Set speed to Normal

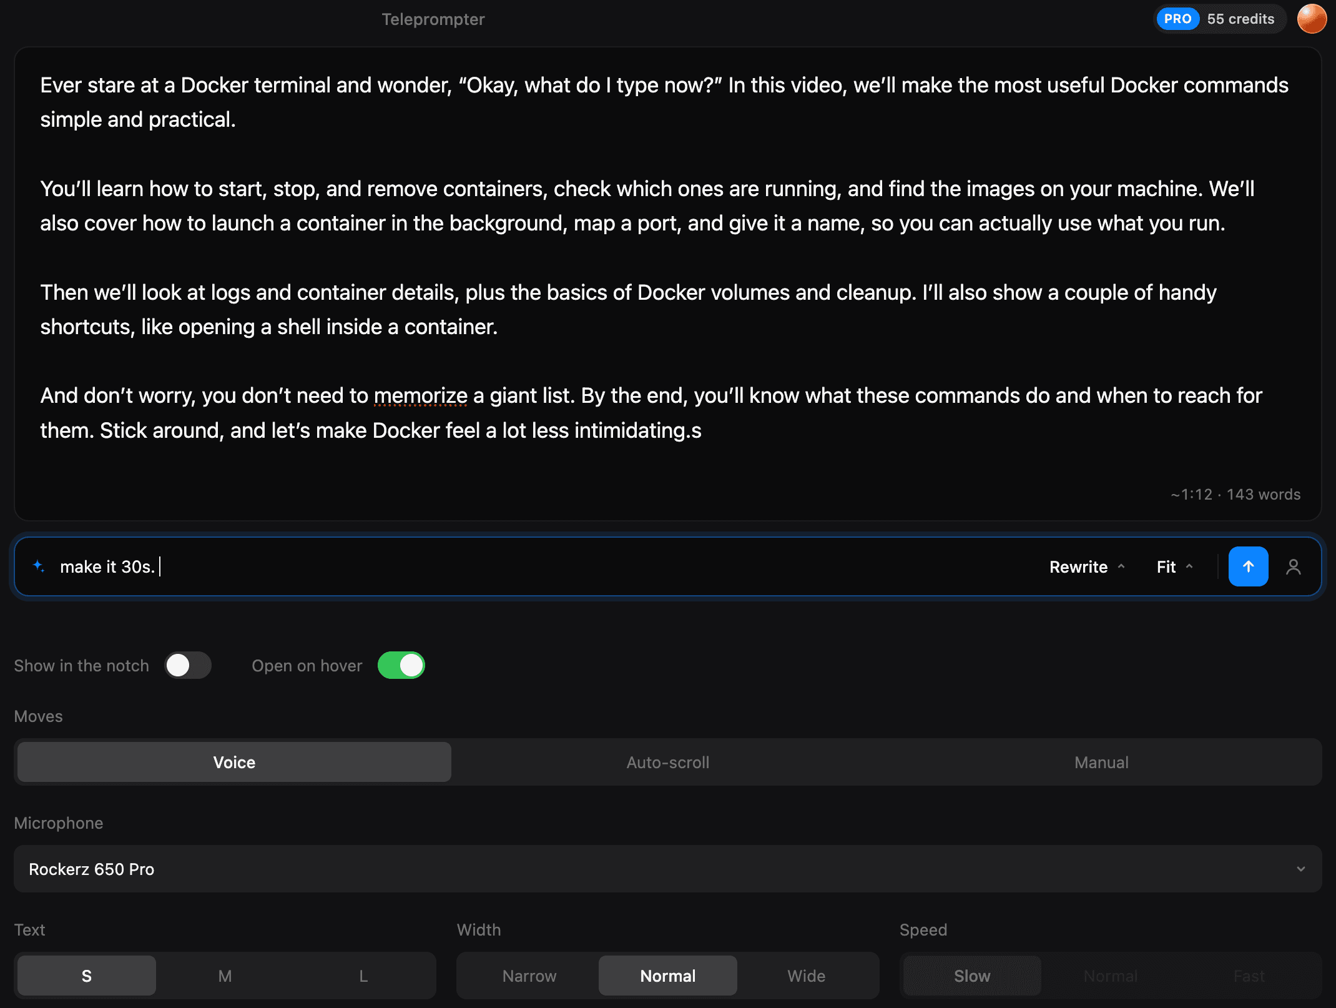coord(1111,976)
